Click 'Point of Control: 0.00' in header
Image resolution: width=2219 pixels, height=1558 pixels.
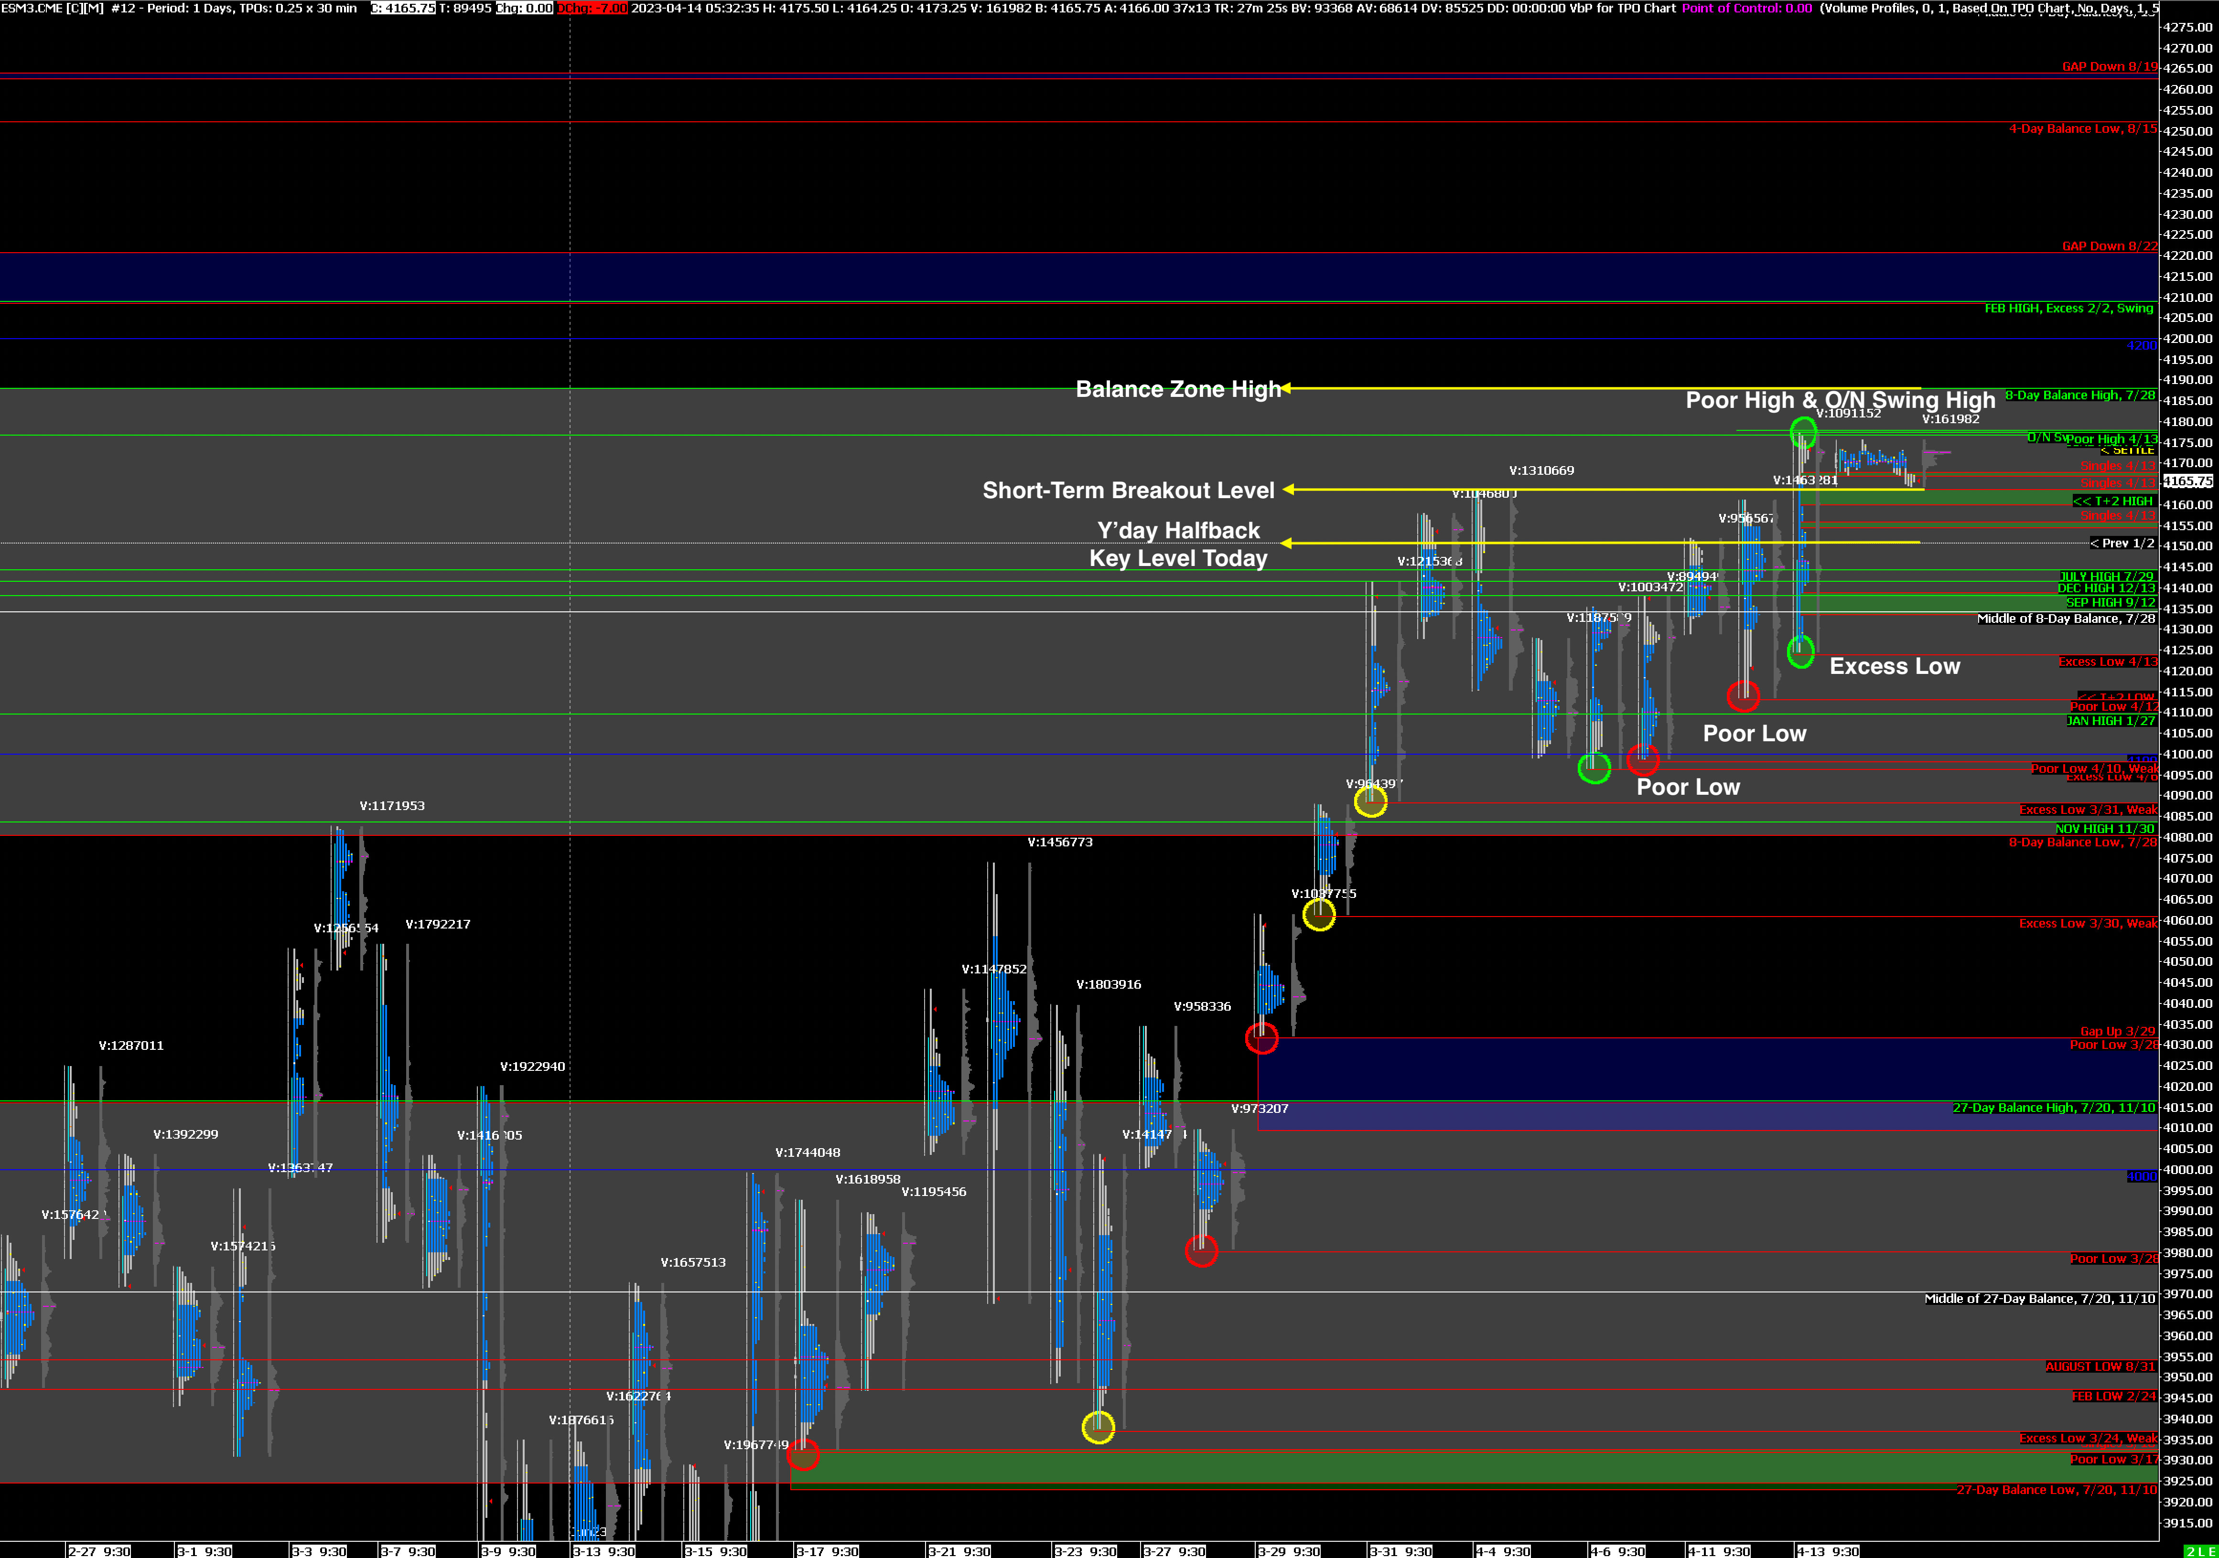click(1746, 8)
